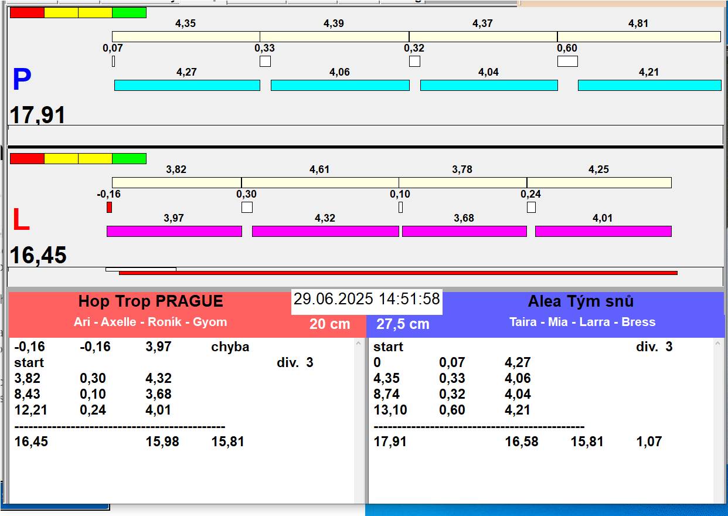
Task: Select the cream bar labeled 4,81 in lane P
Action: coord(639,36)
